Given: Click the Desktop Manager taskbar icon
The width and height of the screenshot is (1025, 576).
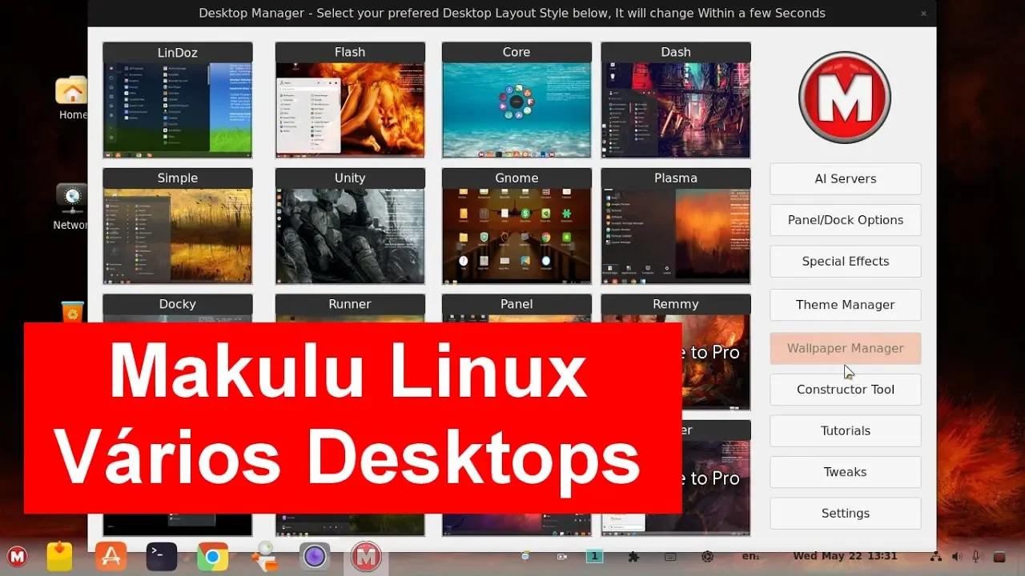Looking at the screenshot, I should coord(366,556).
